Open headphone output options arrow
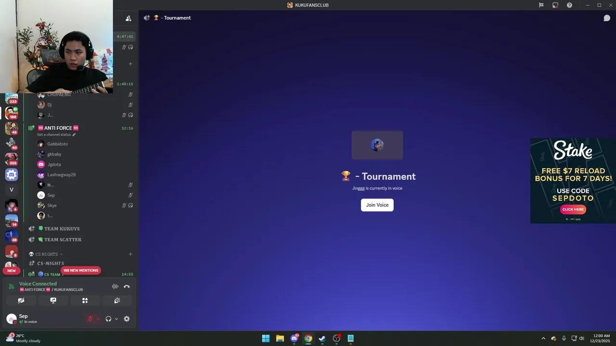This screenshot has width=616, height=346. pyautogui.click(x=116, y=319)
